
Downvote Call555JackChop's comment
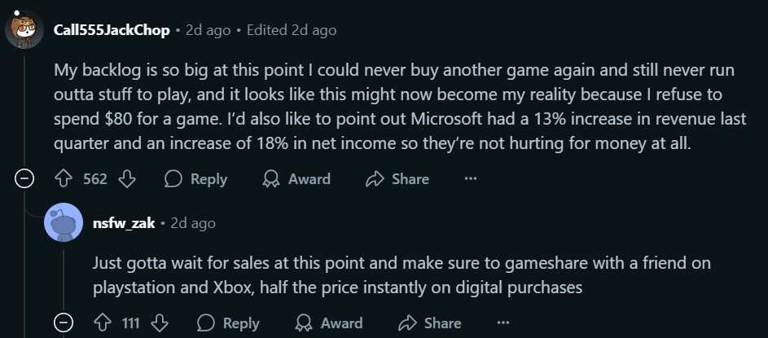coord(126,178)
